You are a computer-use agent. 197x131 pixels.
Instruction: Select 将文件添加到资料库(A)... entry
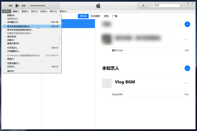pos(32,26)
